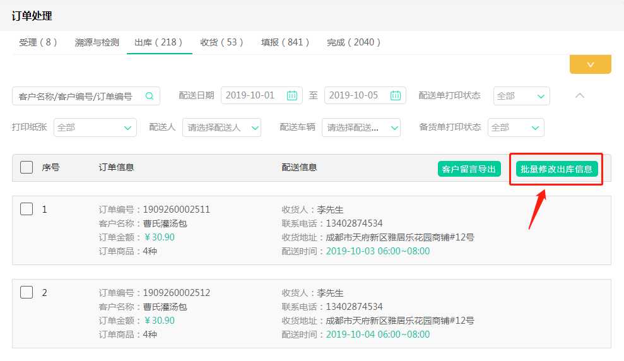Toggle the select-all orders checkbox
Viewport: 624px width, 361px height.
point(26,167)
